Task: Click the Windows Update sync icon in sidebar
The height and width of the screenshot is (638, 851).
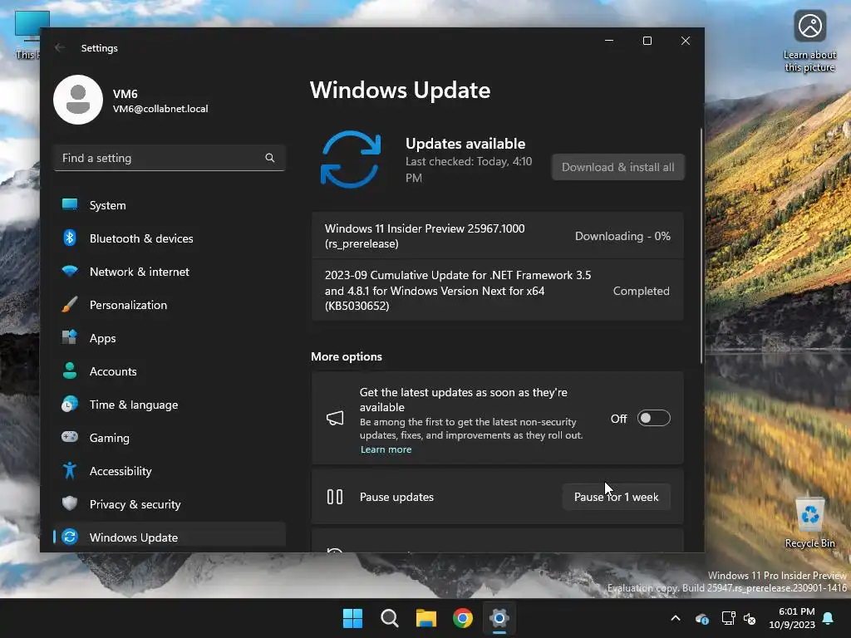Action: click(70, 537)
